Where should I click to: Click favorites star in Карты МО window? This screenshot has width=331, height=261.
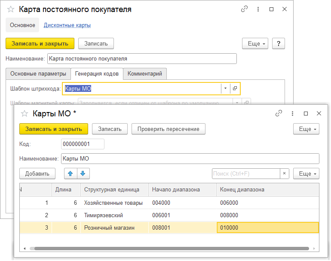25,114
